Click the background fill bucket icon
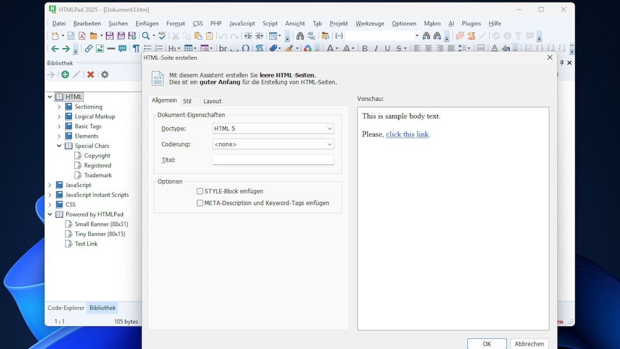Screen dimensions: 620x349 pyautogui.click(x=506, y=49)
